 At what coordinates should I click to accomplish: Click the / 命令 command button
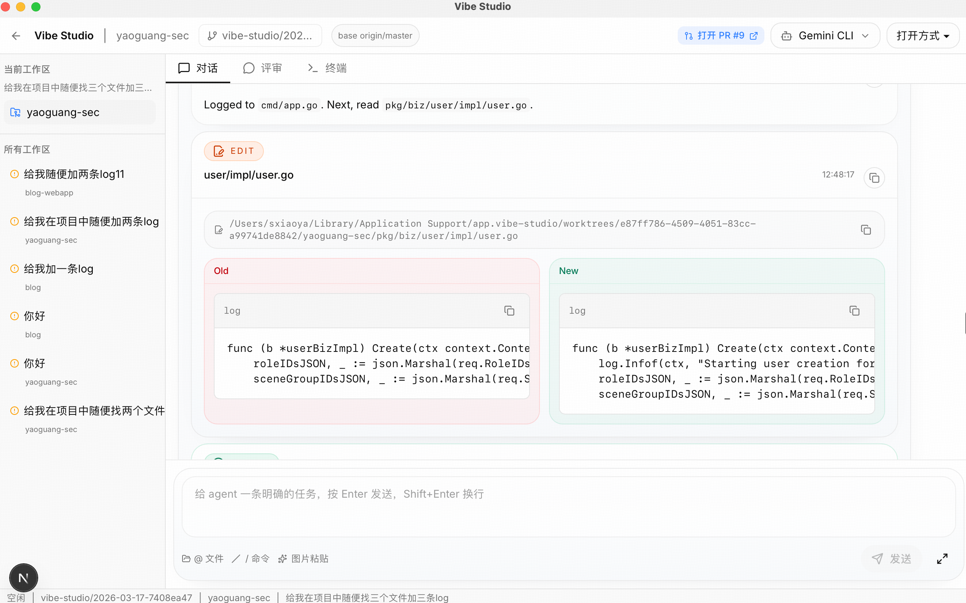(x=250, y=559)
